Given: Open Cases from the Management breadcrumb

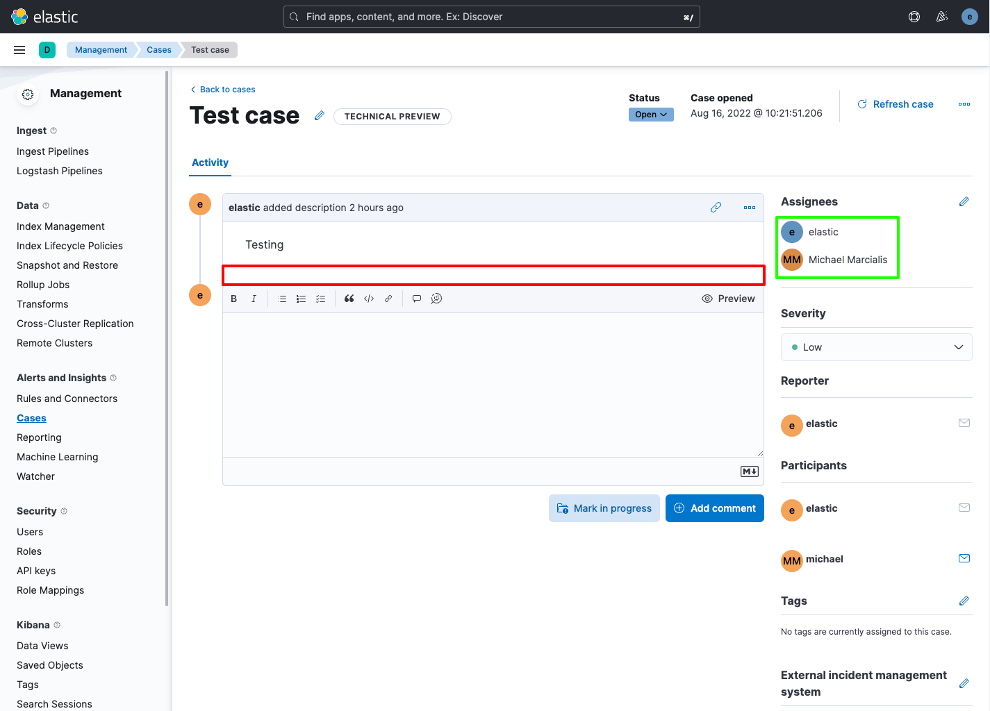Looking at the screenshot, I should (158, 49).
